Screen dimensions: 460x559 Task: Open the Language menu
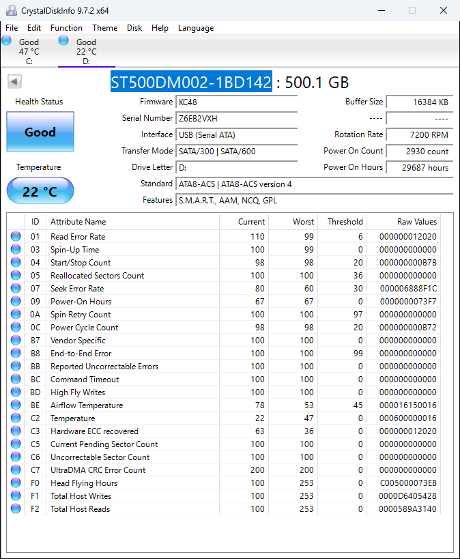[196, 28]
